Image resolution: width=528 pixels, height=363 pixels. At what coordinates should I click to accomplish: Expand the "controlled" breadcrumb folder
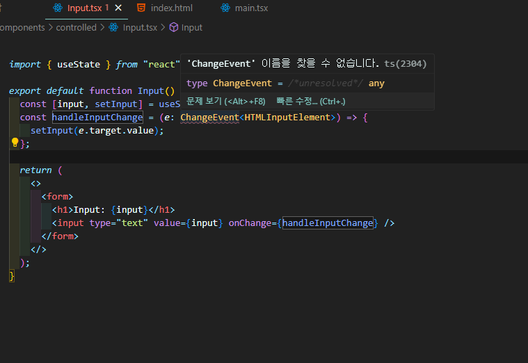click(76, 28)
